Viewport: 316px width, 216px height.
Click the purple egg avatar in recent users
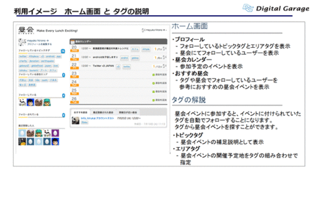click(x=55, y=133)
